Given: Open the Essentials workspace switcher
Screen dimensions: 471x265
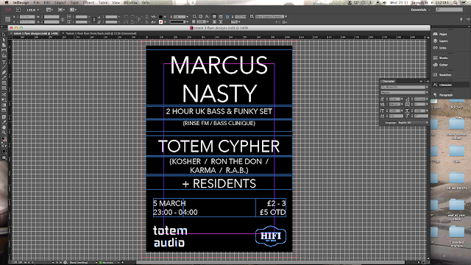Looking at the screenshot, I should [x=420, y=10].
